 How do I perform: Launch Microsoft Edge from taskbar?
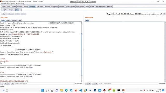[66, 90]
